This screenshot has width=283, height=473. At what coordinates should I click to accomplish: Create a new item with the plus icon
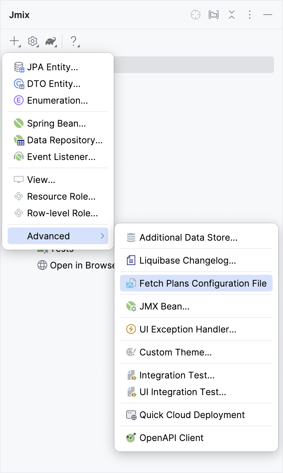14,41
